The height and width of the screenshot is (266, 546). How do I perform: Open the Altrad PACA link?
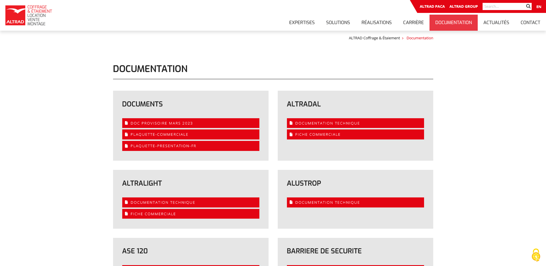pyautogui.click(x=432, y=6)
